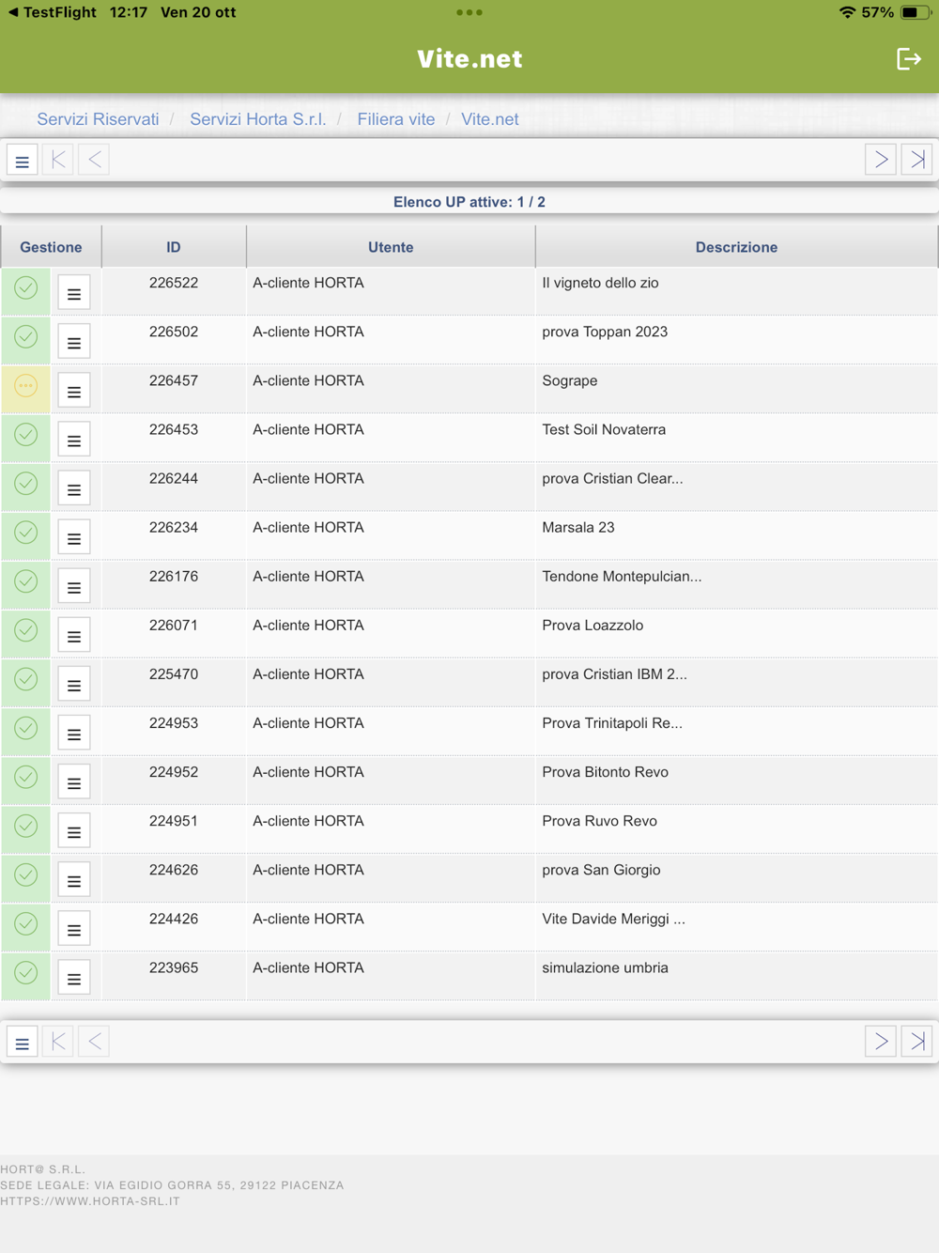This screenshot has width=939, height=1253.
Task: Click green check status for ID 226244
Action: pos(26,484)
